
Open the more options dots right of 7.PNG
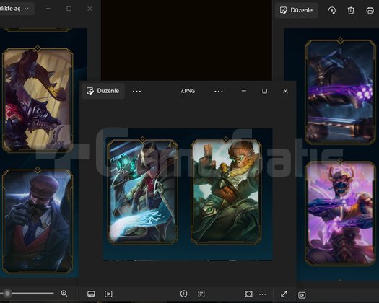[x=219, y=92]
